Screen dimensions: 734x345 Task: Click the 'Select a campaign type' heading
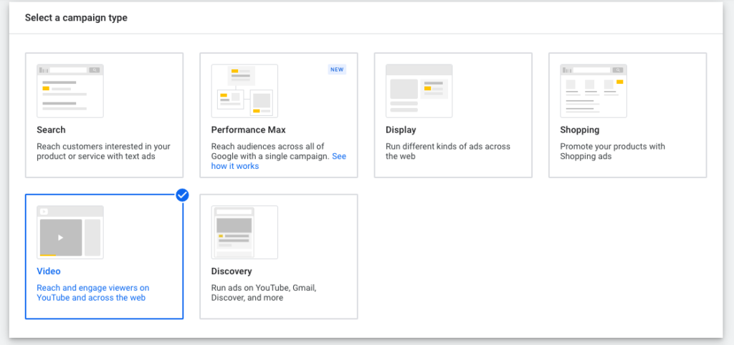pos(76,18)
